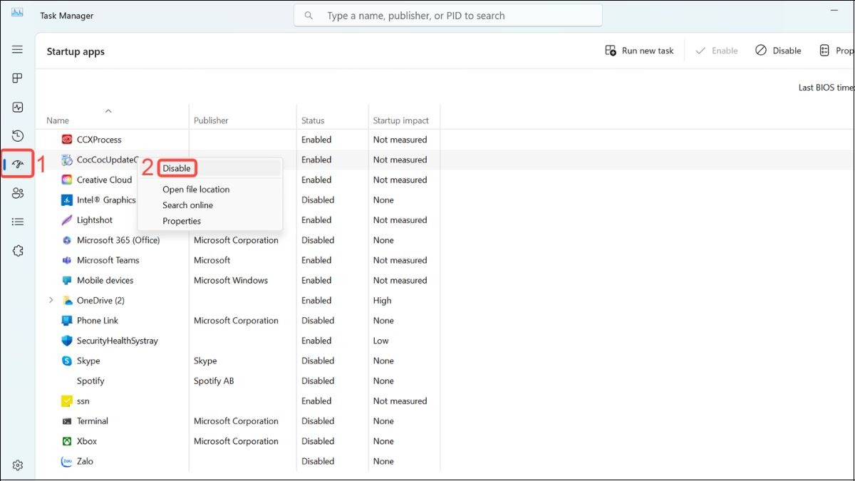Click Run new task button
Screen dimensions: 855x481
[639, 51]
